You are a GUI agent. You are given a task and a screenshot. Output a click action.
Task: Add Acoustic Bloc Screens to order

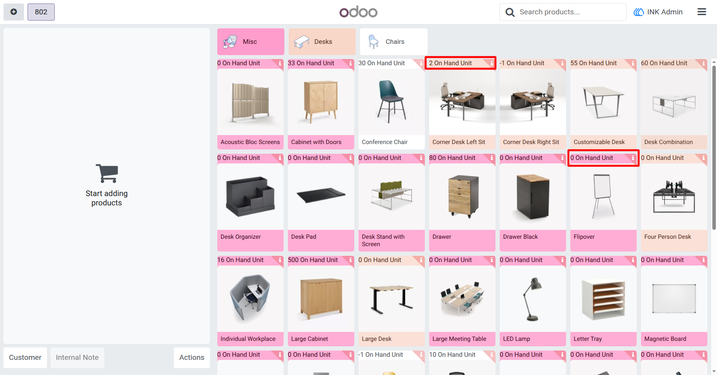[x=250, y=104]
